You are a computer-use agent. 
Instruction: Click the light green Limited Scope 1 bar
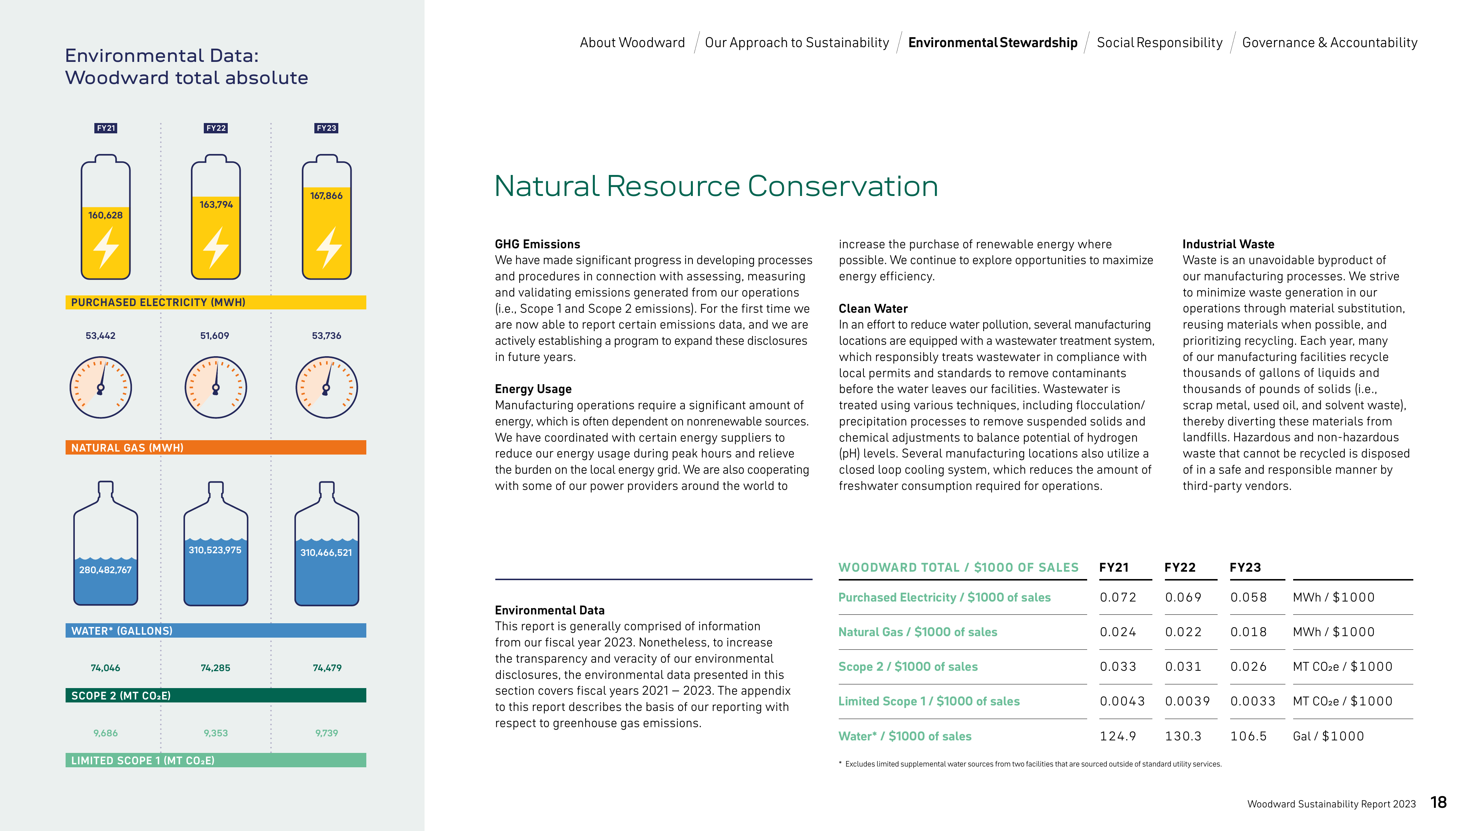point(216,760)
